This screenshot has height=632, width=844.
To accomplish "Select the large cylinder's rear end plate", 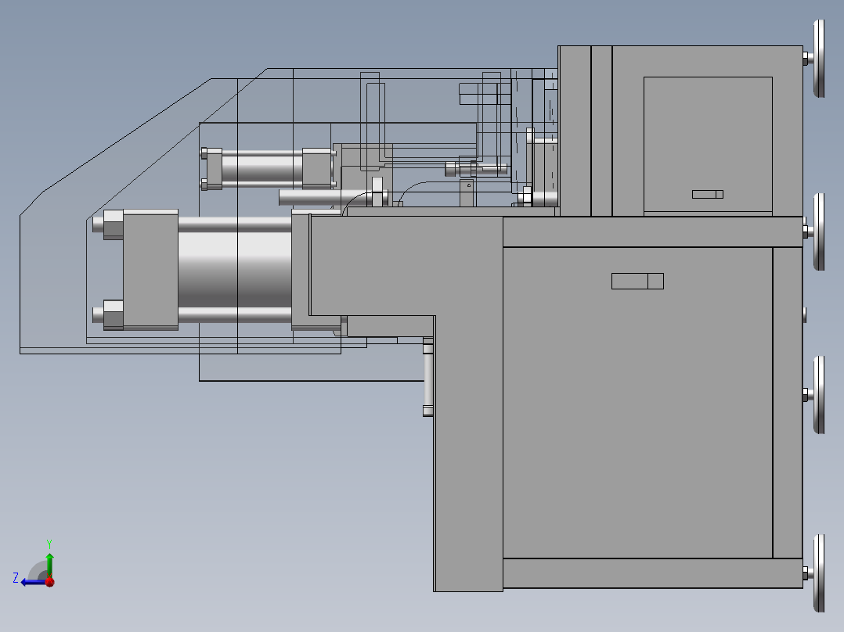I will 150,270.
